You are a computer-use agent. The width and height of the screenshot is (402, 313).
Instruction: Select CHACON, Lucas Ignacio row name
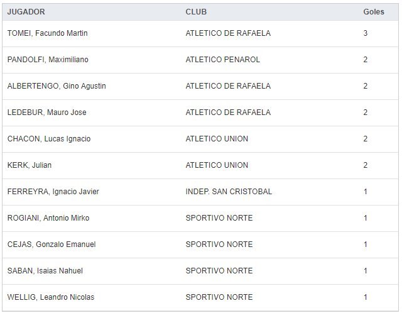(49, 139)
